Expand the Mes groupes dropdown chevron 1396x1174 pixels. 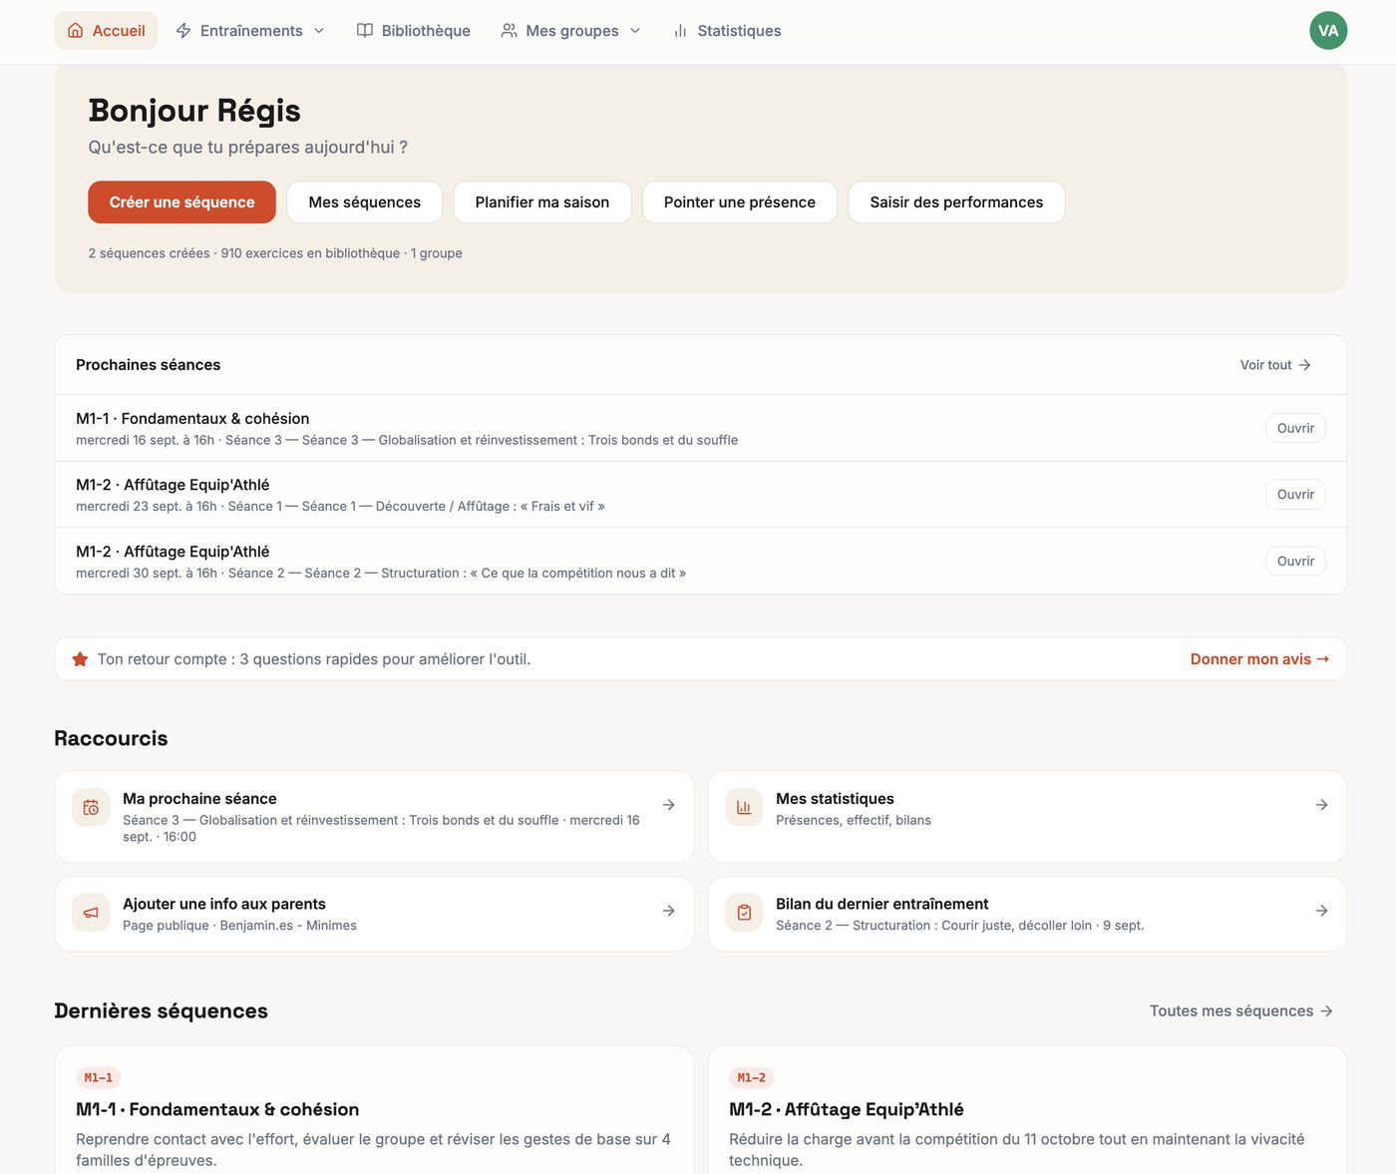pos(635,31)
